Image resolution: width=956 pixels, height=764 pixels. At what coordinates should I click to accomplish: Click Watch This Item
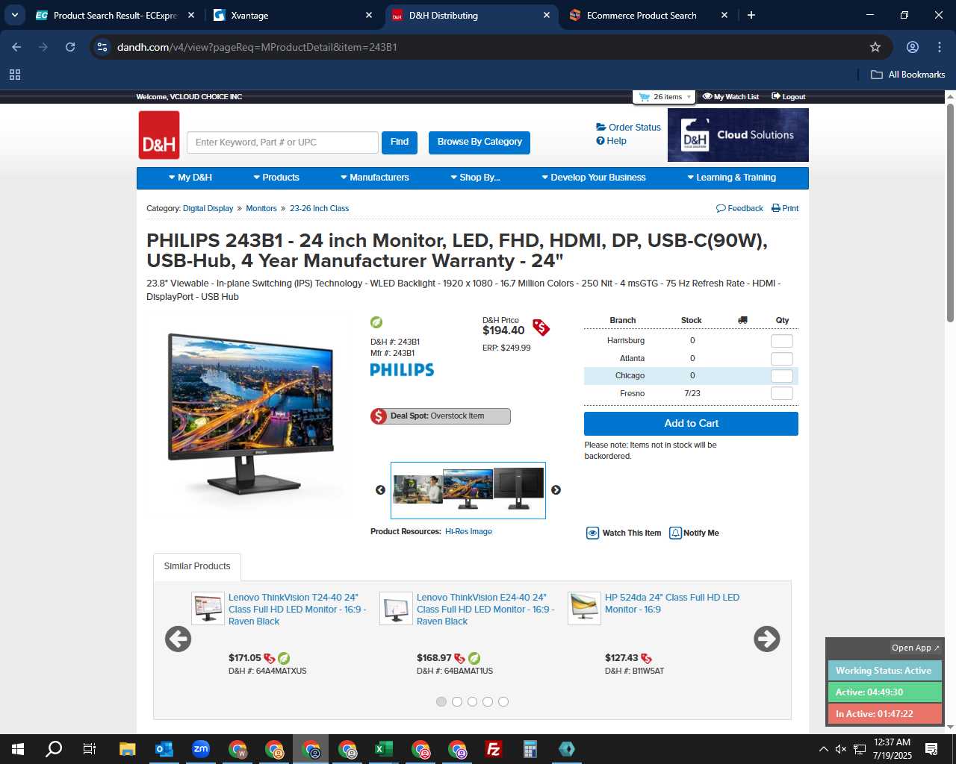(x=624, y=533)
